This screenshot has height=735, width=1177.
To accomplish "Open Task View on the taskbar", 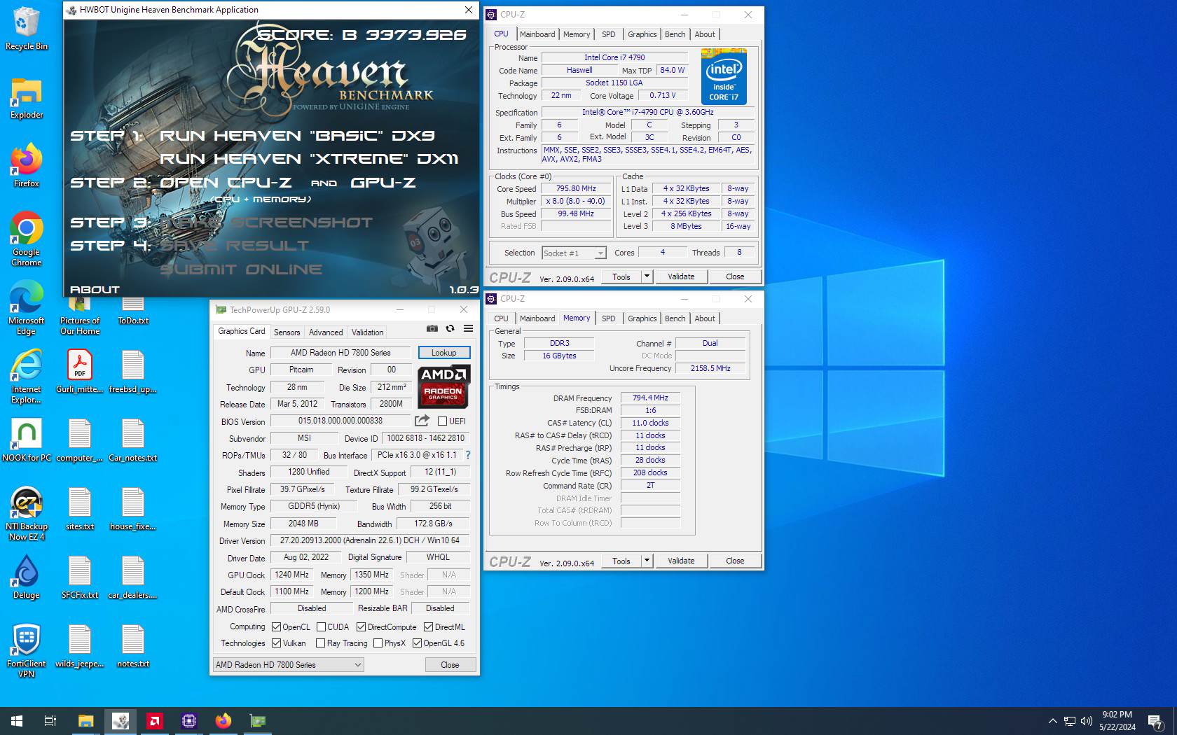I will (50, 721).
